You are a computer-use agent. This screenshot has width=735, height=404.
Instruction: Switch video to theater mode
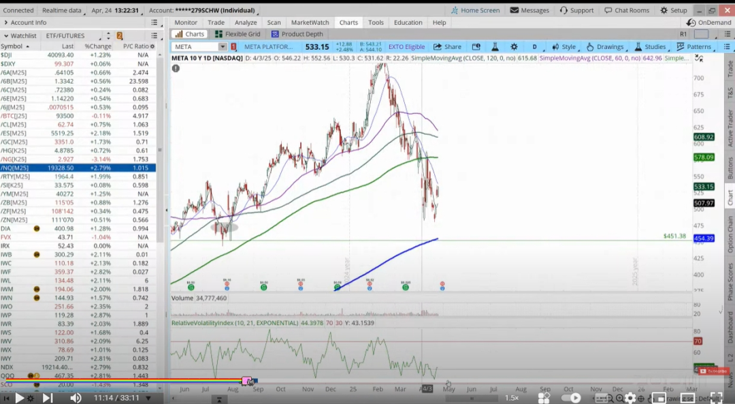(687, 398)
